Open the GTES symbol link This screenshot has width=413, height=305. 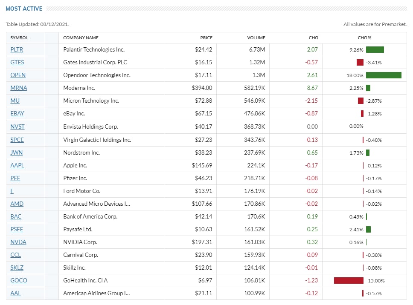17,62
